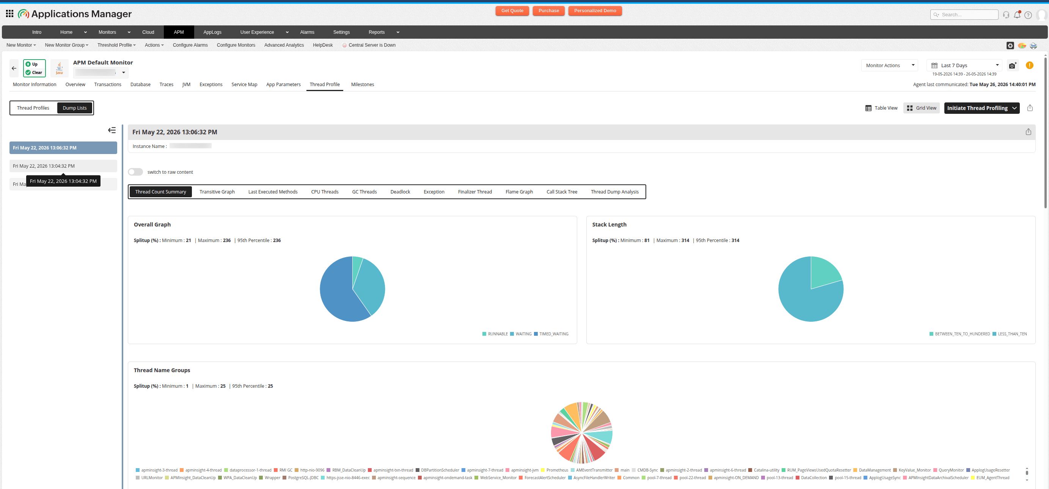This screenshot has width=1049, height=489.
Task: Click the orange warning alert icon
Action: pyautogui.click(x=1029, y=65)
